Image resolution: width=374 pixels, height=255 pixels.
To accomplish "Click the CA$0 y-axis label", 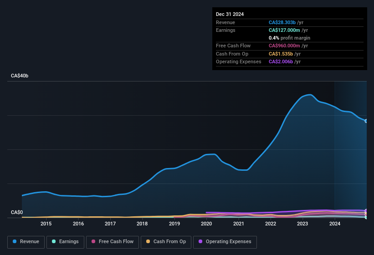I will 17,212.
